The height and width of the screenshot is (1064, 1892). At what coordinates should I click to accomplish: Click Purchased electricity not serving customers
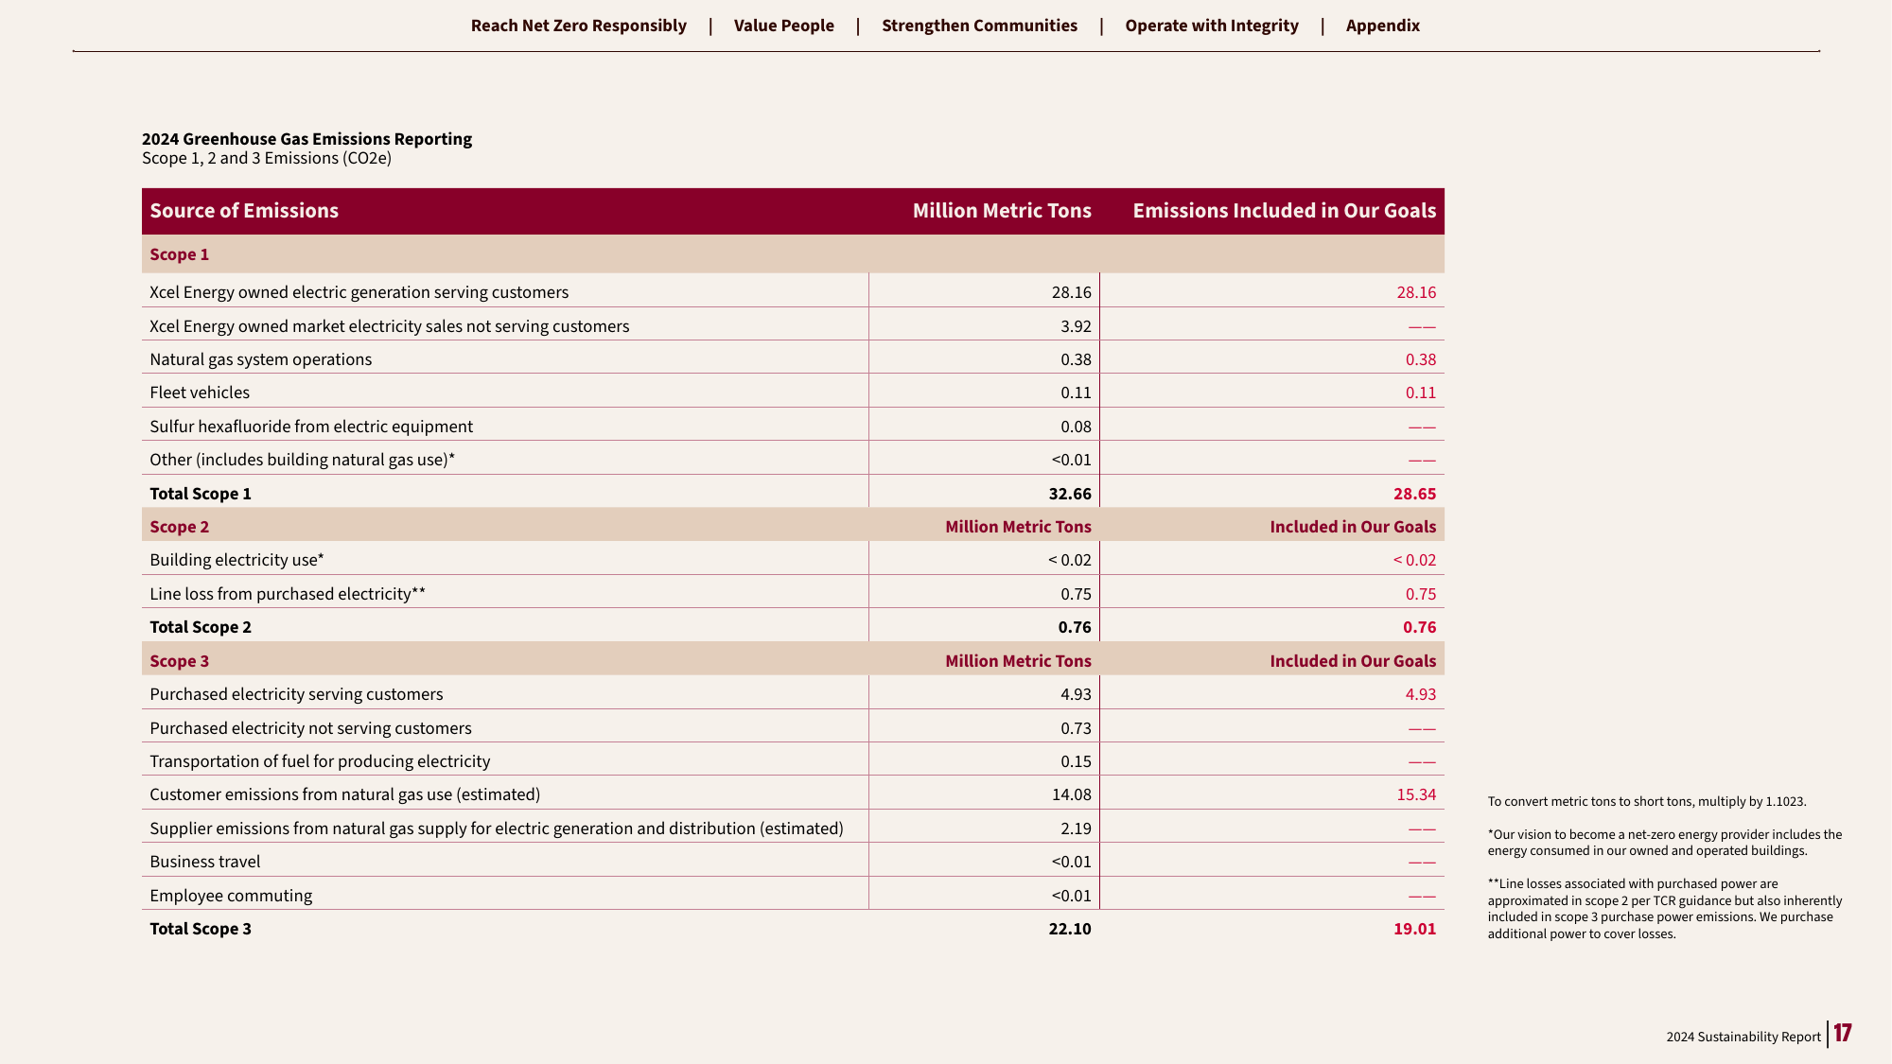[310, 728]
